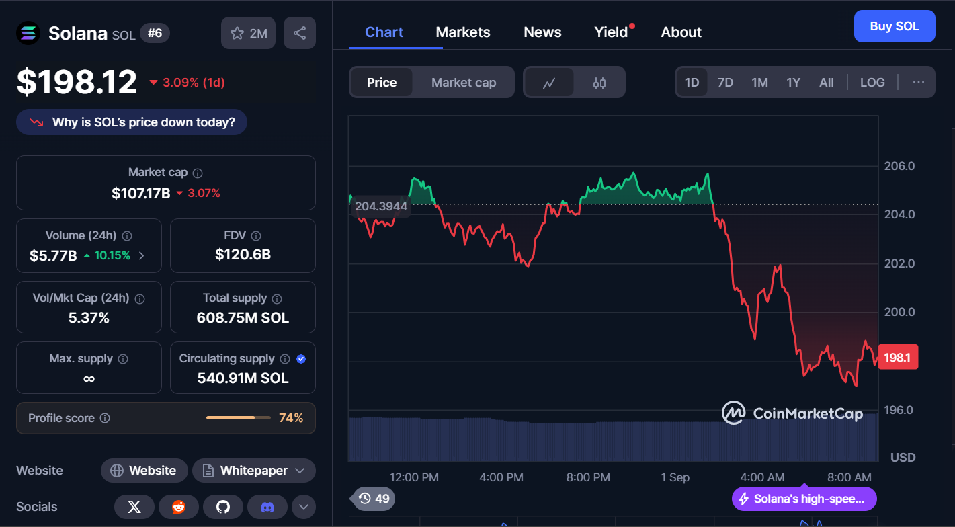Click the verified circulating supply badge
The image size is (955, 527).
tap(301, 359)
